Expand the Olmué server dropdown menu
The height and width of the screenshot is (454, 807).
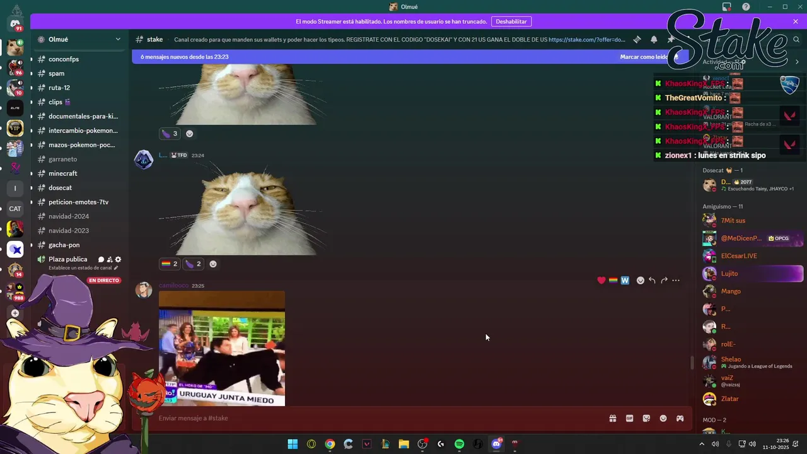118,39
